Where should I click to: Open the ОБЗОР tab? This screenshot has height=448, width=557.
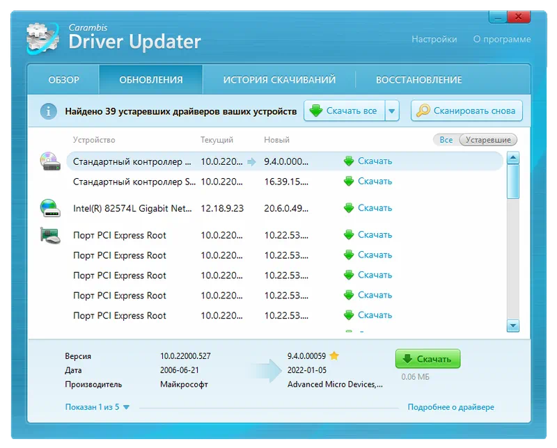pyautogui.click(x=63, y=79)
